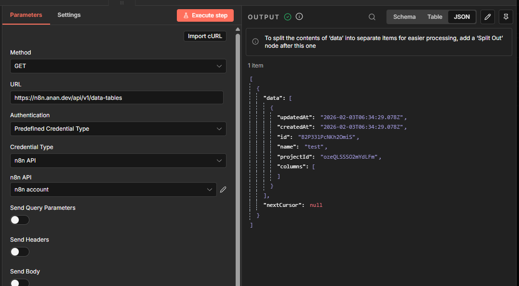Click the info icon beside OUTPUT
This screenshot has width=519, height=286.
pos(299,17)
